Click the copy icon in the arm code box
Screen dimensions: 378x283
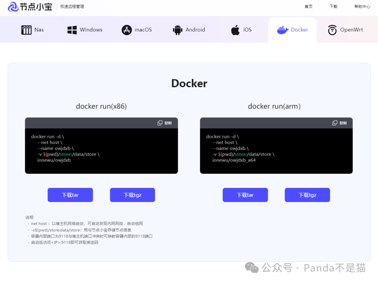pos(335,123)
